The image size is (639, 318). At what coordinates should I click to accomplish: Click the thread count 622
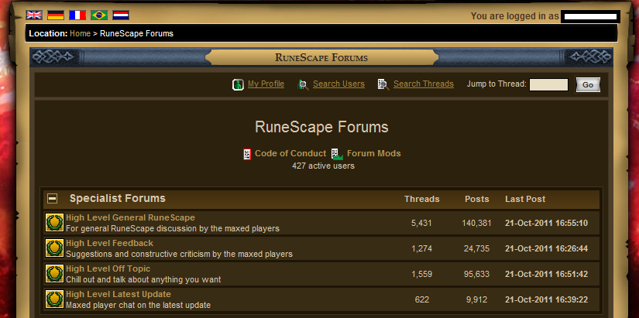click(422, 300)
